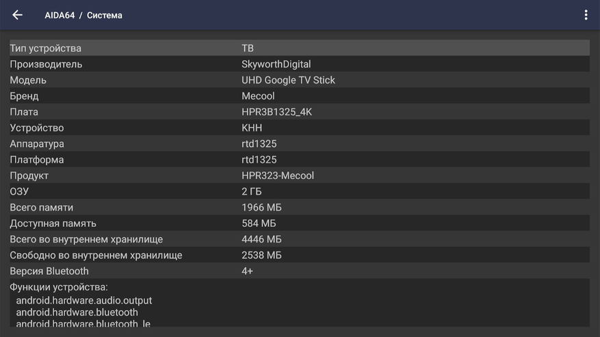Viewport: 600px width, 337px height.
Task: Tap the Функции устройства heading
Action: pos(59,287)
